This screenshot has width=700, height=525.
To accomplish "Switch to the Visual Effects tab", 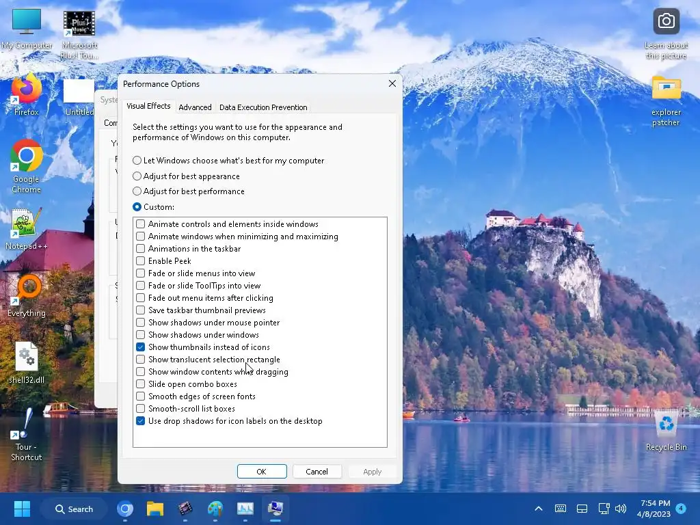I will 148,106.
